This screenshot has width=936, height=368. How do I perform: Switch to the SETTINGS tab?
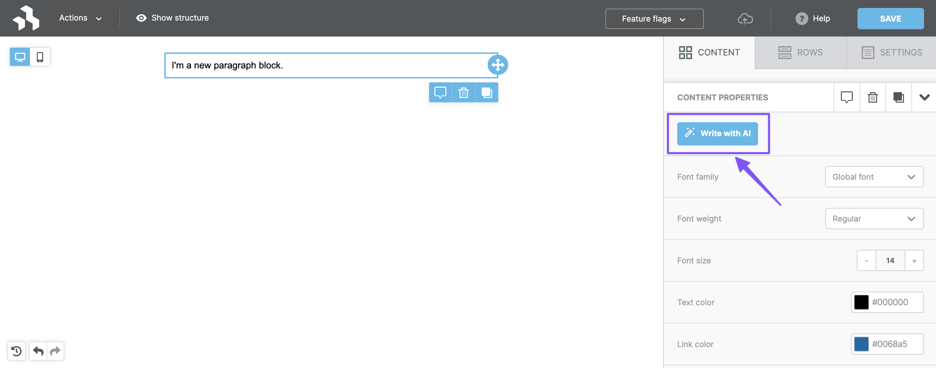point(892,52)
